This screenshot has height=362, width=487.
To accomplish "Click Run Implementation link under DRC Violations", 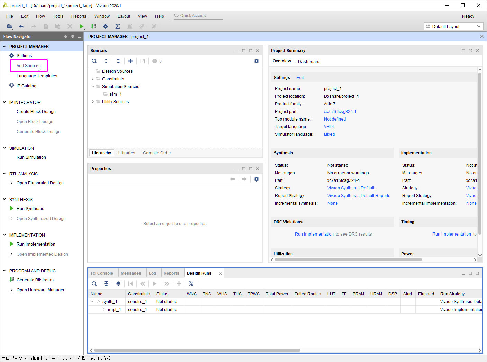I will pyautogui.click(x=314, y=234).
